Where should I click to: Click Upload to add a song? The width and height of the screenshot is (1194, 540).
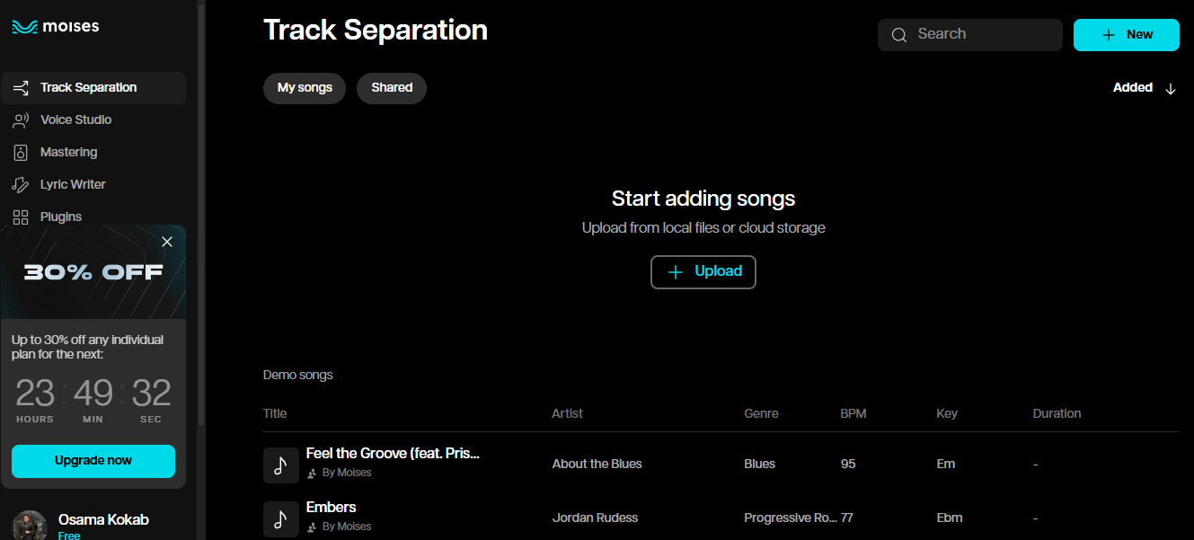click(703, 271)
